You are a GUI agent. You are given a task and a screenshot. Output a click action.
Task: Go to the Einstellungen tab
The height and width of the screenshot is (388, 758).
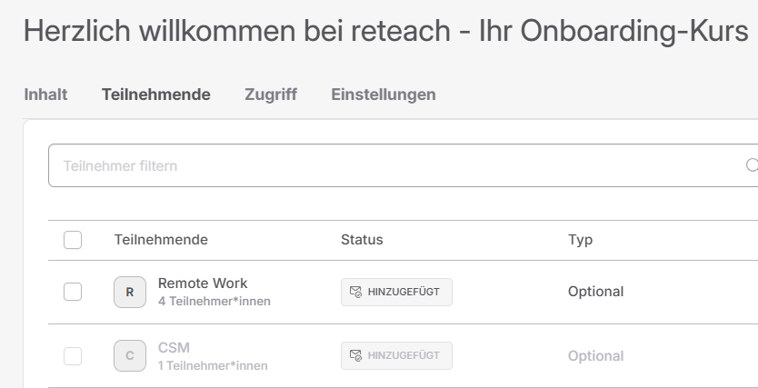pos(384,95)
